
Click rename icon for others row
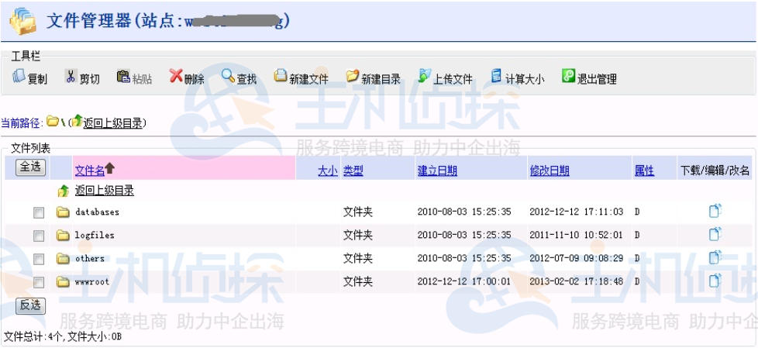(715, 257)
